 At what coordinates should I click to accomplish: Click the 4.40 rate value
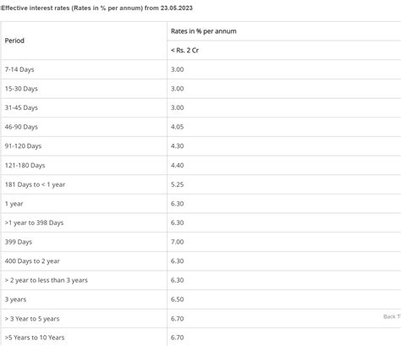coord(177,165)
